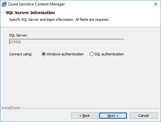Proceed with the Next button
161x122 pixels.
click(113, 116)
